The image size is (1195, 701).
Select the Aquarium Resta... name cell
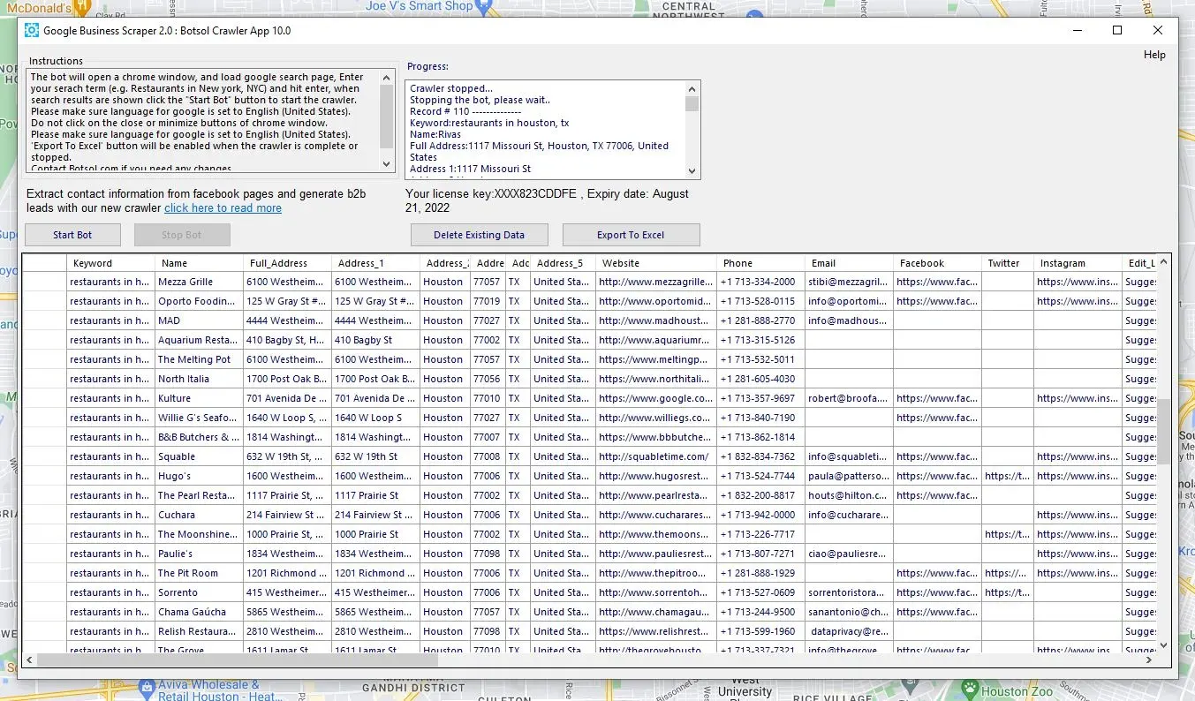[200, 340]
